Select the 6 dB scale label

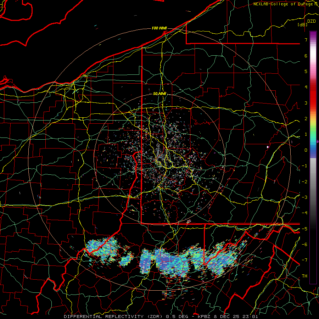(306, 56)
